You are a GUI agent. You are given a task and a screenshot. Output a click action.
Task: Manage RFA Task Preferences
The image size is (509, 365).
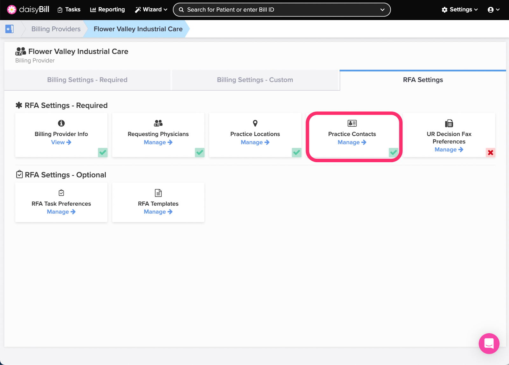61,212
